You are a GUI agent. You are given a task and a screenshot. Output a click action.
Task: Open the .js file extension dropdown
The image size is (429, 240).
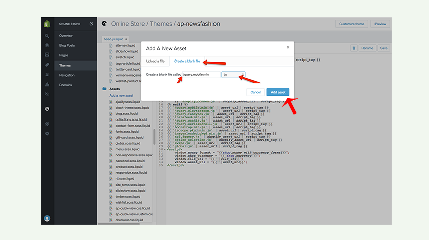[233, 74]
